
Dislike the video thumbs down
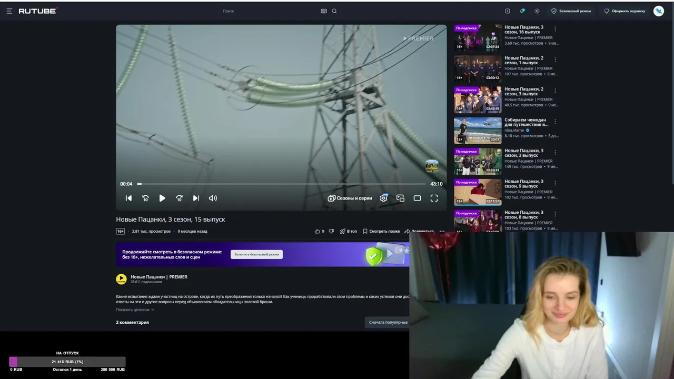click(331, 231)
